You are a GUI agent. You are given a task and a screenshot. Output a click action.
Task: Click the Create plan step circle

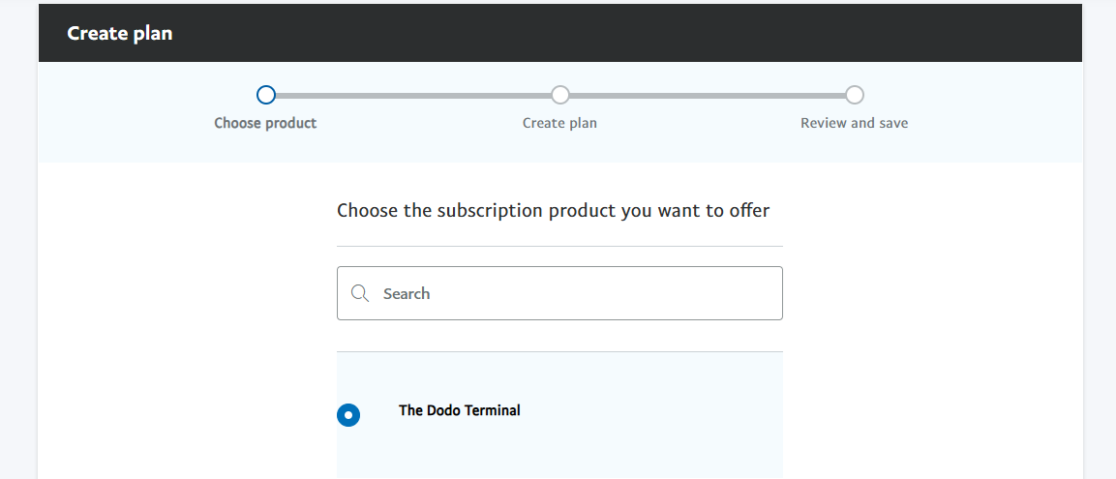(x=560, y=95)
